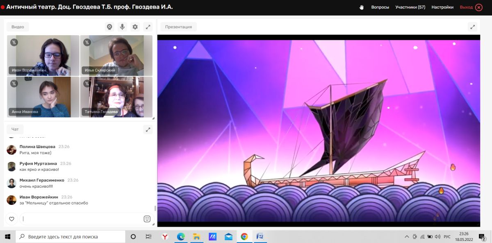Click message 'как ярко и красиво!'
Screen dimensions: 492x243
click(x=39, y=170)
